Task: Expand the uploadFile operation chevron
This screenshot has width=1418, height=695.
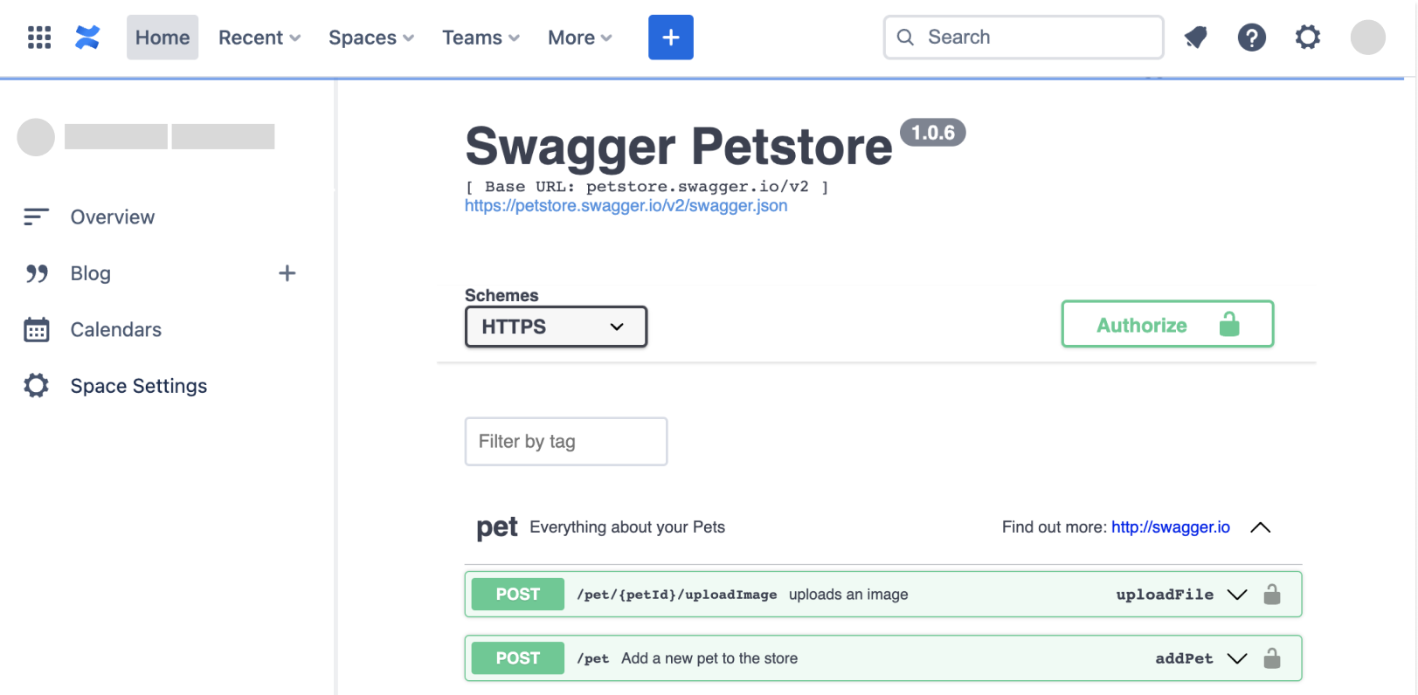Action: pos(1236,595)
